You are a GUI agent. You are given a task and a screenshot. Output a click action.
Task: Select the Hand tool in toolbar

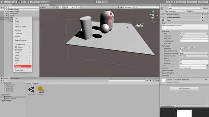pos(3,2)
